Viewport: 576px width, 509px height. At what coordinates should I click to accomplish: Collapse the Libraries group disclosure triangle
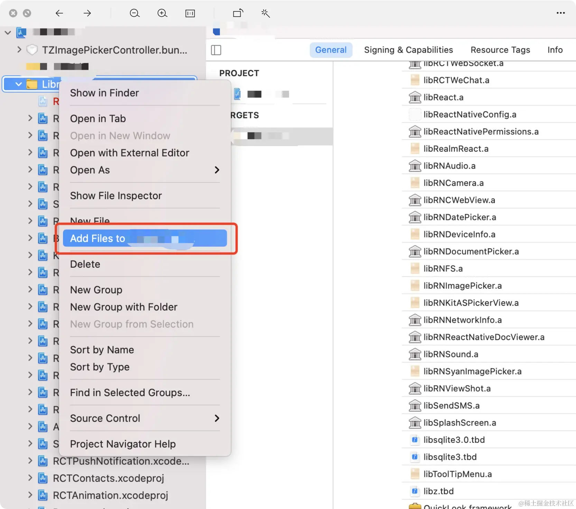click(x=18, y=84)
